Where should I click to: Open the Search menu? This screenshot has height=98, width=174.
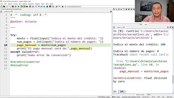coord(10,4)
